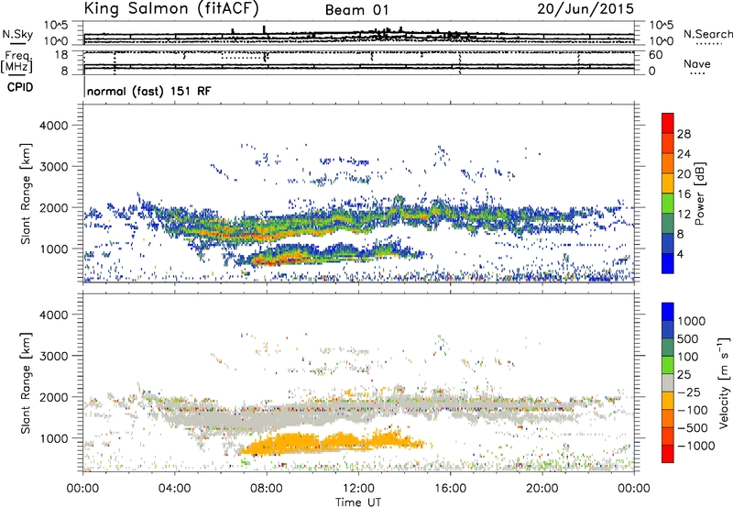Click '2000' on the velocity panel axis
The height and width of the screenshot is (508, 733).
tap(53, 397)
